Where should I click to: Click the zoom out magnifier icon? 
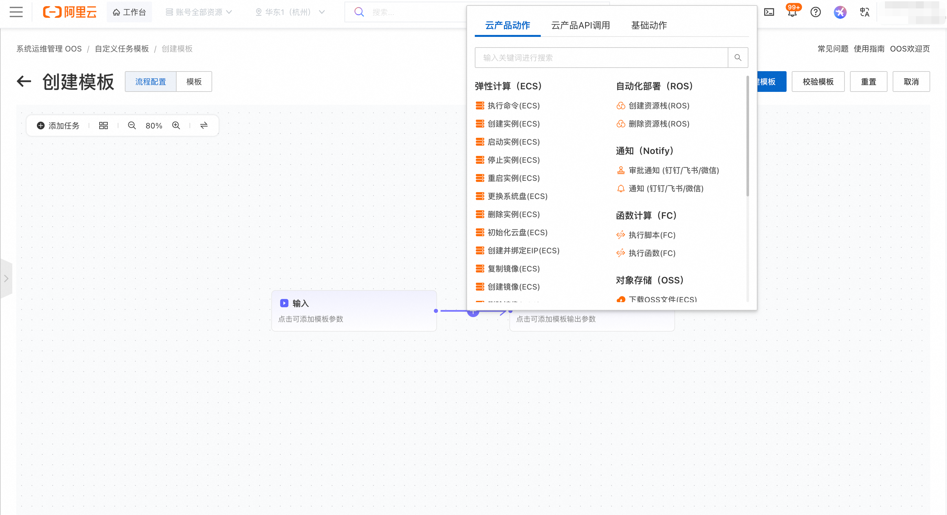pyautogui.click(x=132, y=126)
